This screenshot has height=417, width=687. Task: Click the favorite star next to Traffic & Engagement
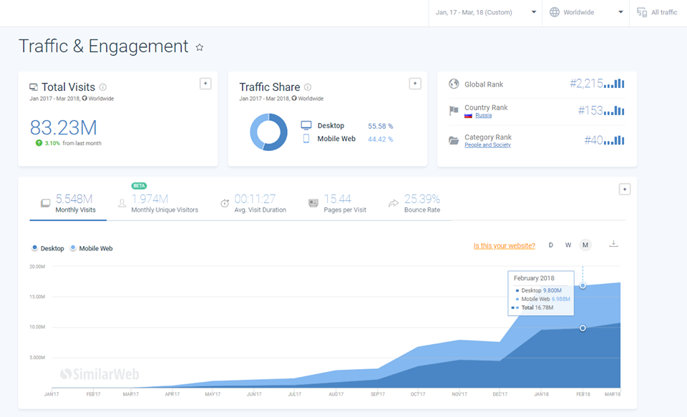click(x=200, y=47)
